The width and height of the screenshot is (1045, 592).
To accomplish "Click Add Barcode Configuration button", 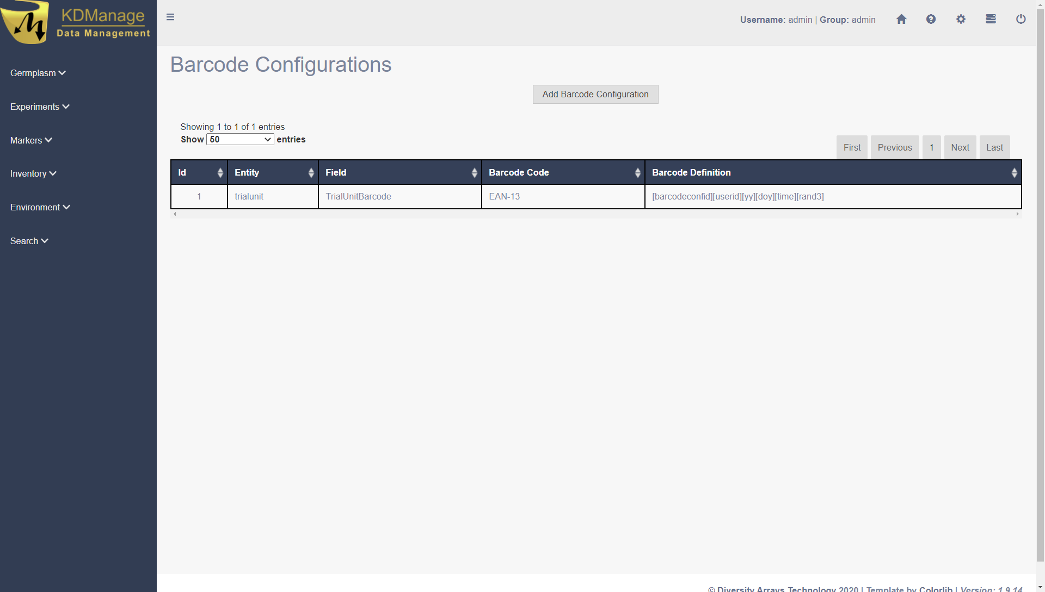I will click(x=595, y=95).
